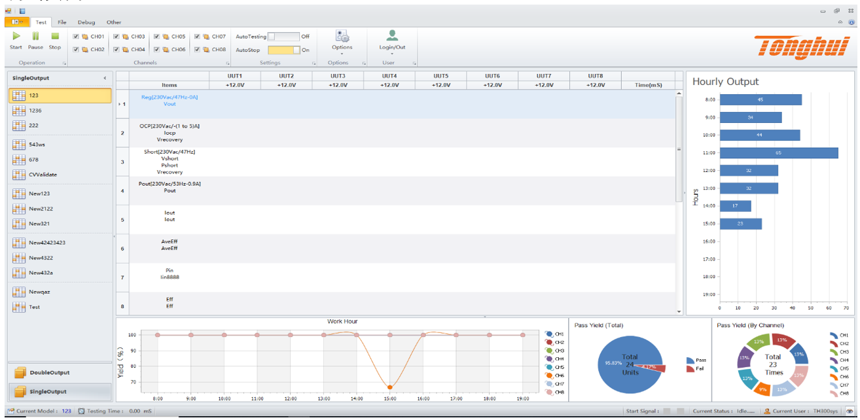Expand row 1 Reg test item
This screenshot has width=860, height=420.
(x=120, y=104)
